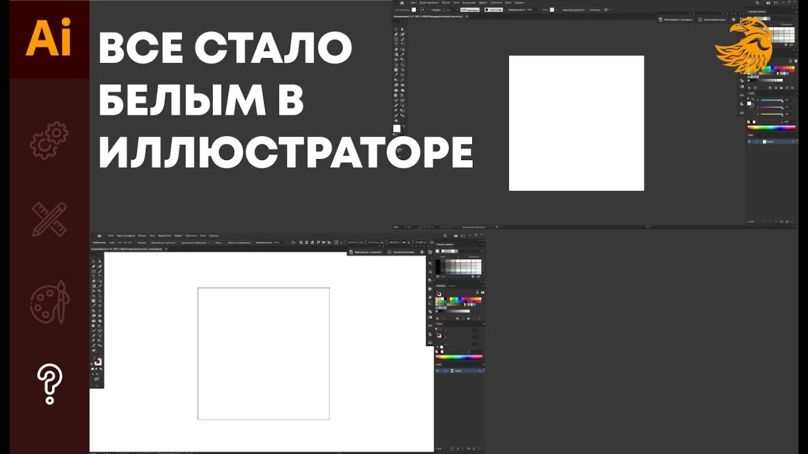Choose the Type tool in white-canvas Illustrator window
This screenshot has width=808, height=454.
[93, 276]
